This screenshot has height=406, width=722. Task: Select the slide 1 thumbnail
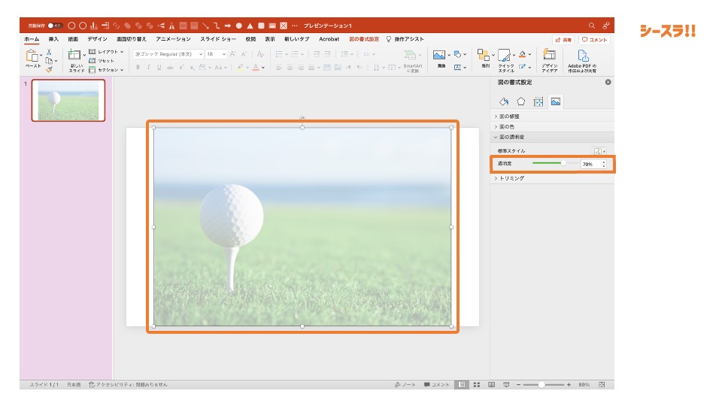[x=68, y=100]
